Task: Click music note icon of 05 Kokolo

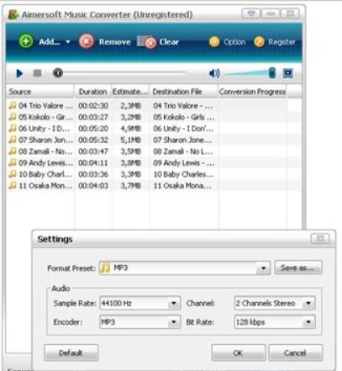Action: (13, 117)
